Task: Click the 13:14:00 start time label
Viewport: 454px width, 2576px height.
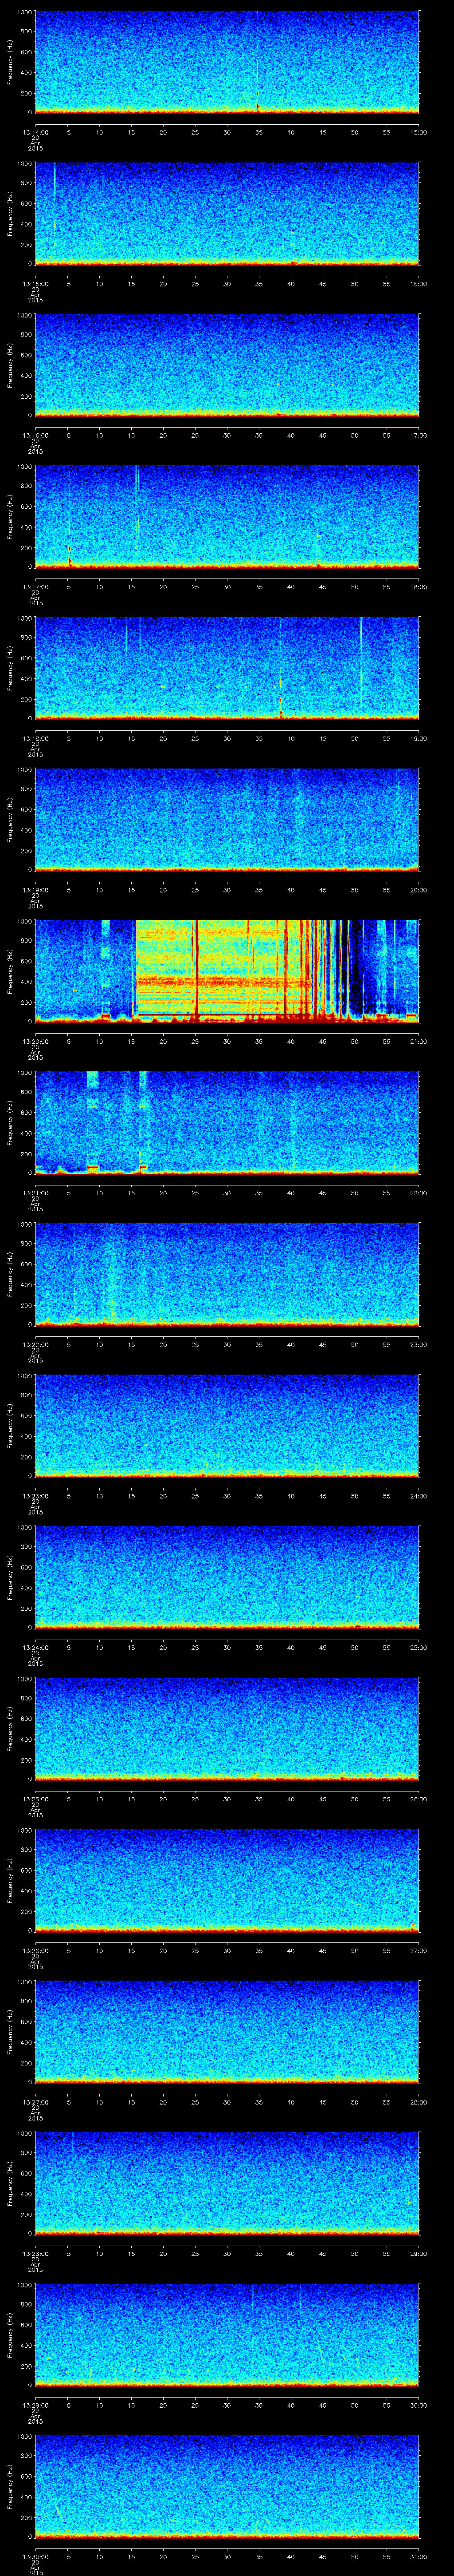Action: coord(35,132)
